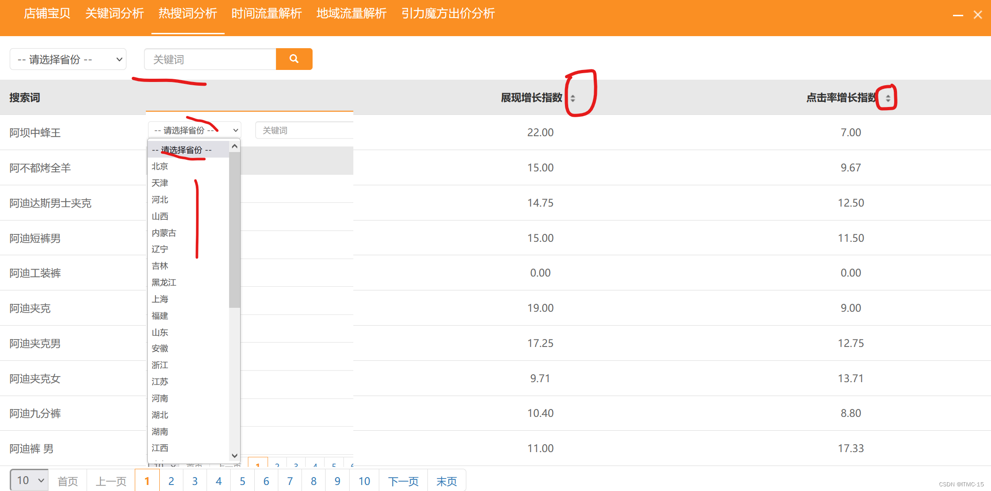
Task: Focus the top 关键词 search field
Action: click(x=210, y=59)
